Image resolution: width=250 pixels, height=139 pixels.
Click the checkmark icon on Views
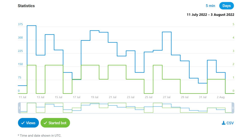click(x=23, y=123)
